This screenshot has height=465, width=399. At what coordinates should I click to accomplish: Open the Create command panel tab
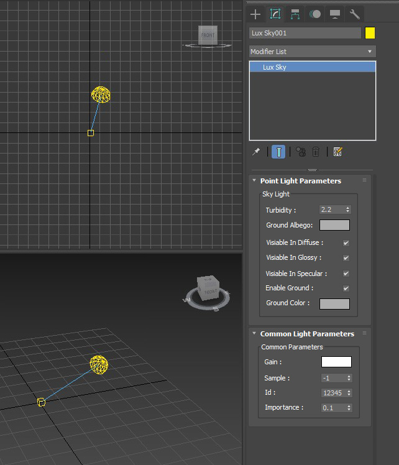pos(255,14)
